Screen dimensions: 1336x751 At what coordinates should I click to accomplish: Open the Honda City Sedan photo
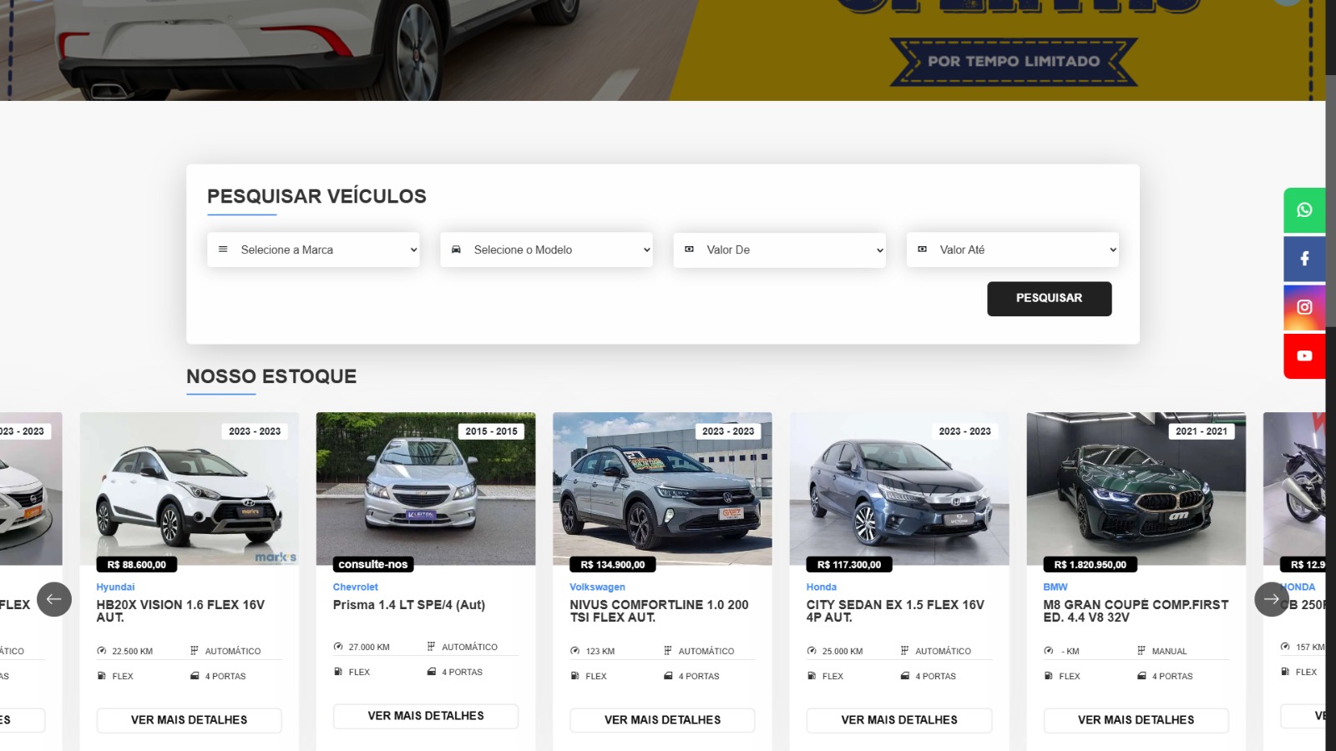[899, 488]
